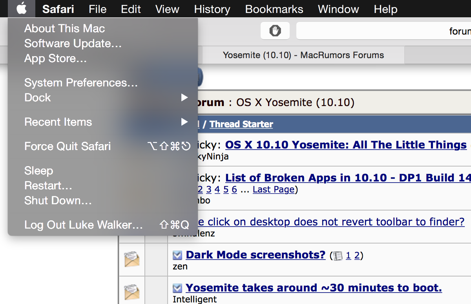
Task: Open the History menu
Action: pyautogui.click(x=212, y=9)
